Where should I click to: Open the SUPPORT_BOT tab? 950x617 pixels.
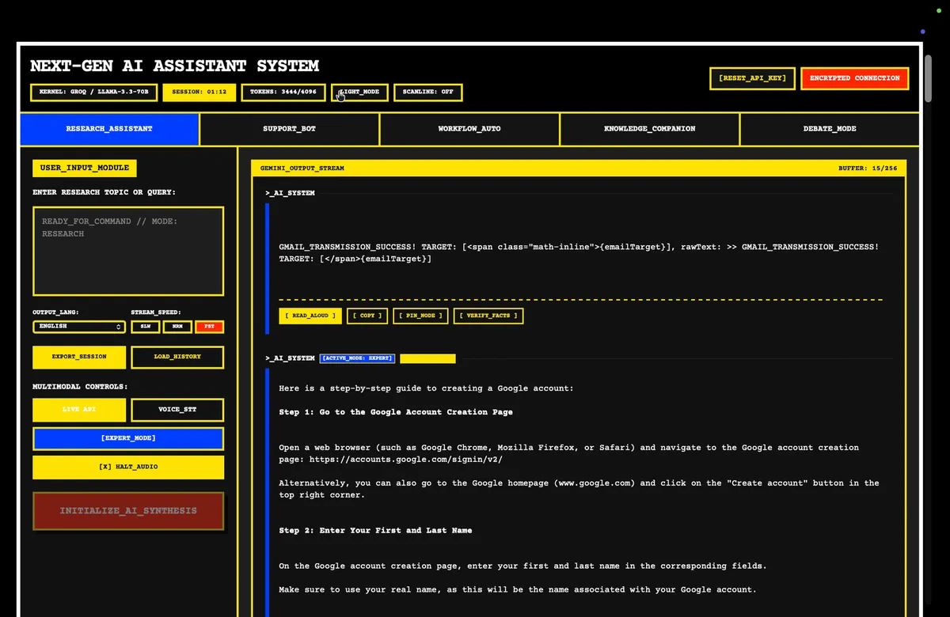pos(290,129)
